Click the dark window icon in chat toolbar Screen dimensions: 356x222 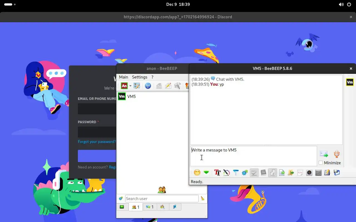coord(318,173)
